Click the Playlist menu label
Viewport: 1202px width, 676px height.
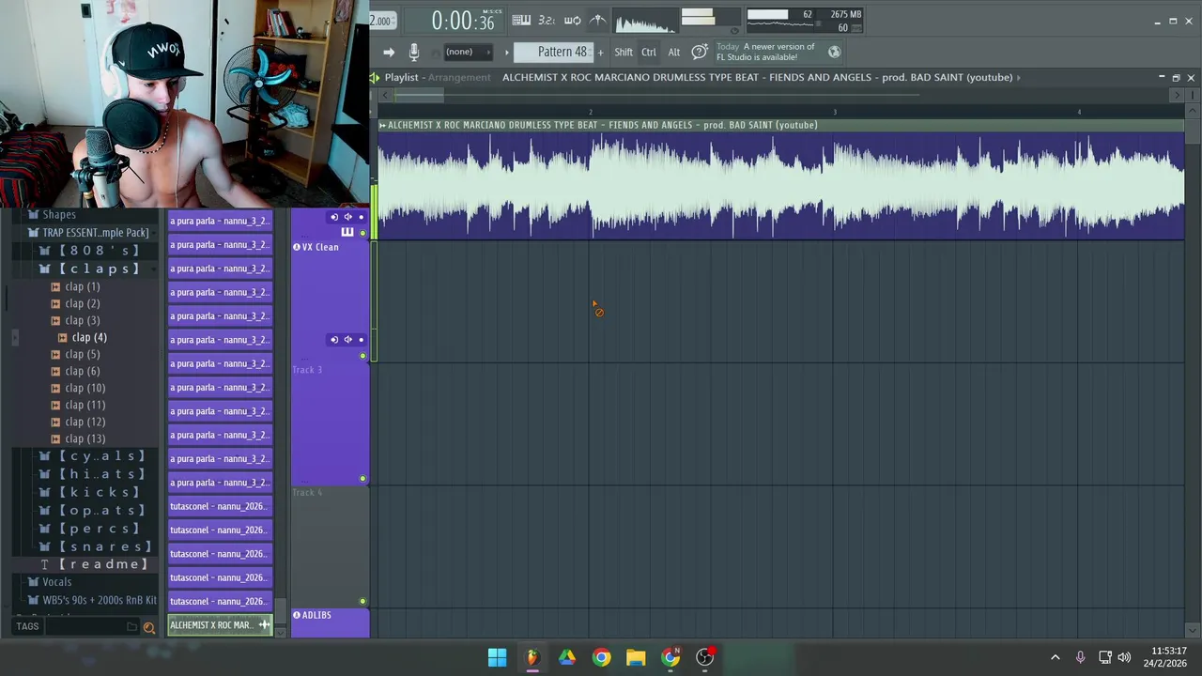[401, 77]
